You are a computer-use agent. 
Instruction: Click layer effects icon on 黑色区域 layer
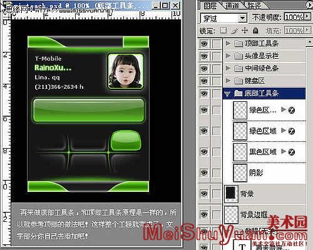tap(292, 152)
